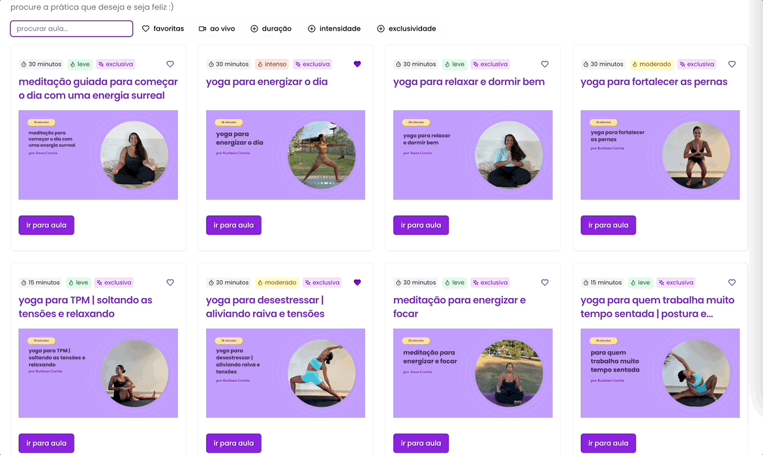Favorite "yoga para relaxar e dormir bem"
Viewport: 763px width, 455px height.
(x=545, y=64)
